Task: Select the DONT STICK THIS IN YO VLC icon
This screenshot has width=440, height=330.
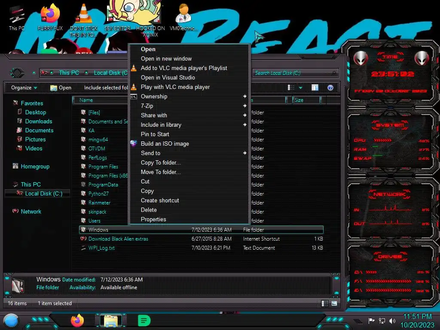Action: pyautogui.click(x=84, y=20)
